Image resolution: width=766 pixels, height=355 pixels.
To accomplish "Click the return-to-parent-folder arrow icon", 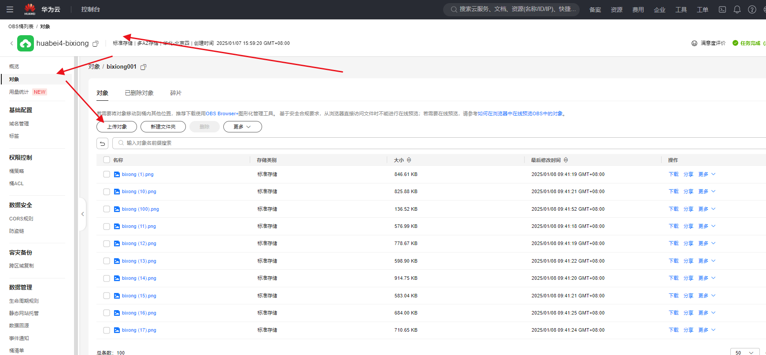I will (x=102, y=143).
